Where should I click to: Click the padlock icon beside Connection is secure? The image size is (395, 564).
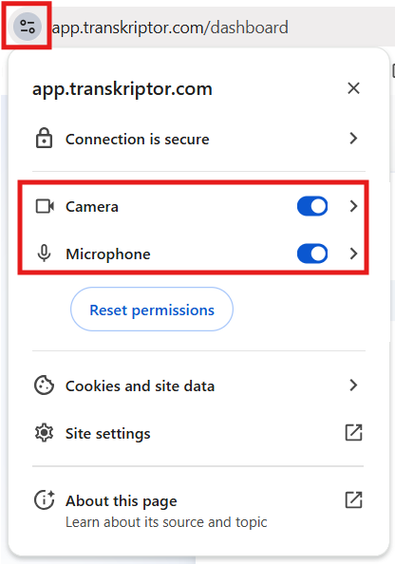[x=44, y=138]
